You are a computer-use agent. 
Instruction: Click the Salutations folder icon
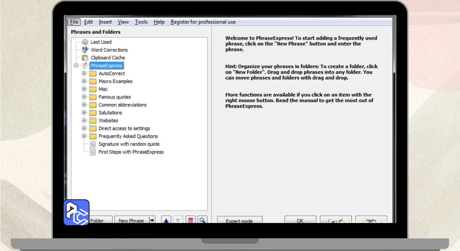[x=93, y=113]
